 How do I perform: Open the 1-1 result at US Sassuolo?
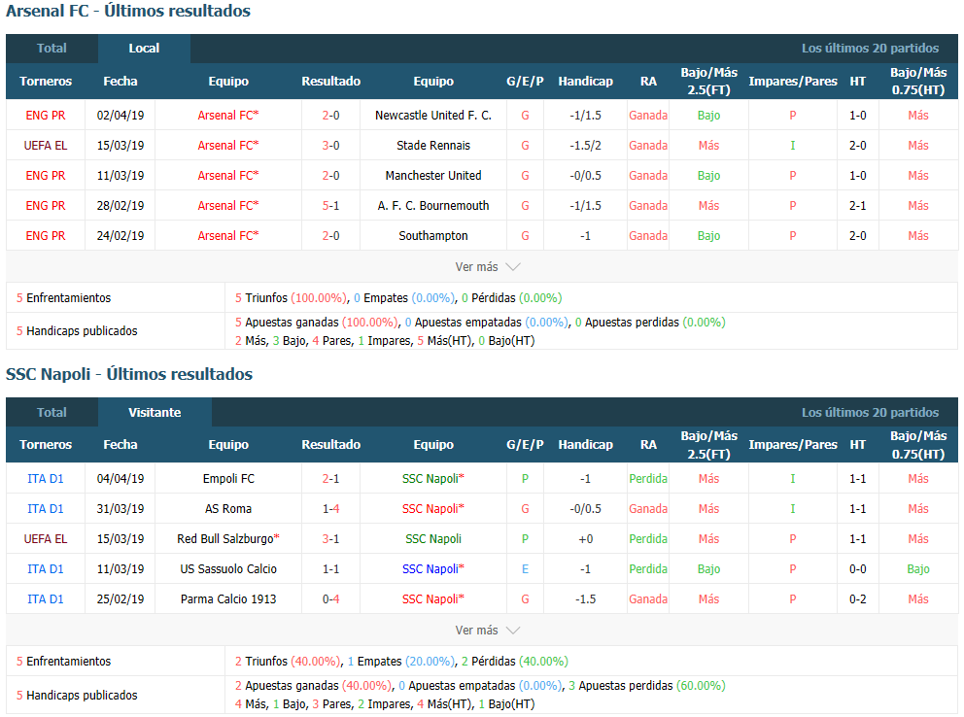tap(330, 569)
